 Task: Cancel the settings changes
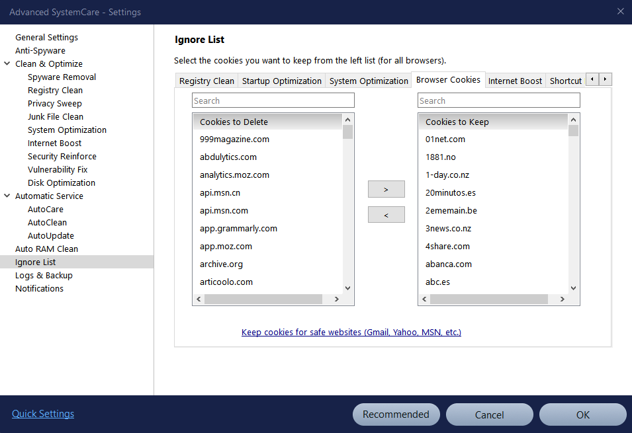489,414
